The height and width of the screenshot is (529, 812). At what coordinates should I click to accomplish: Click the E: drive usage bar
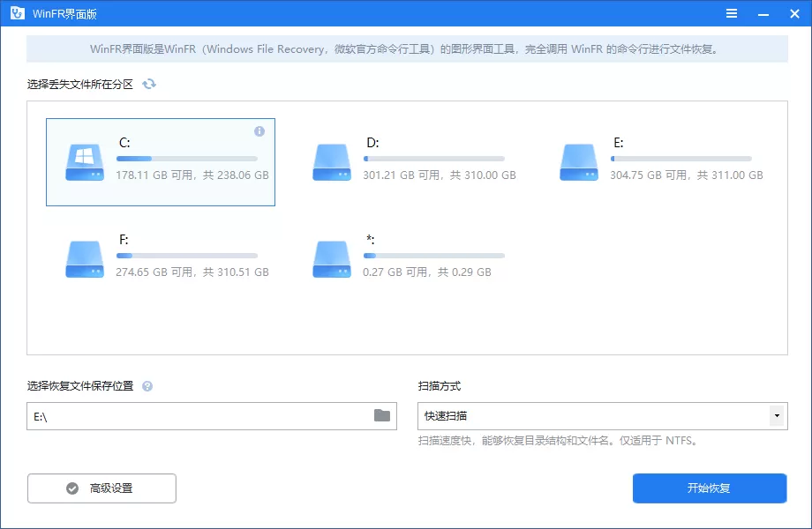coord(681,159)
